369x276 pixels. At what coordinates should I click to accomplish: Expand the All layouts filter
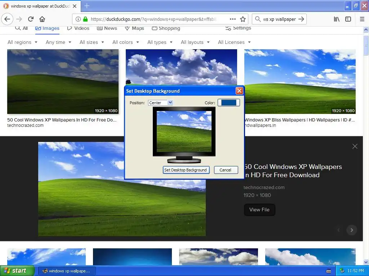(x=195, y=42)
